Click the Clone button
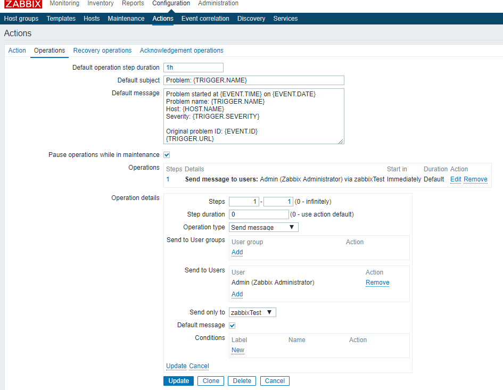503x390 pixels. pyautogui.click(x=211, y=381)
